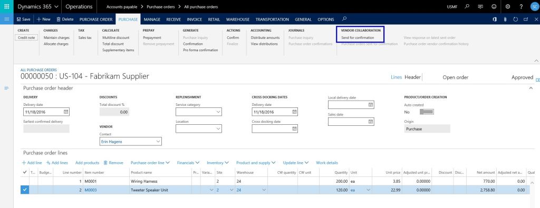Switch to Header view
This screenshot has width=540, height=208.
point(412,77)
